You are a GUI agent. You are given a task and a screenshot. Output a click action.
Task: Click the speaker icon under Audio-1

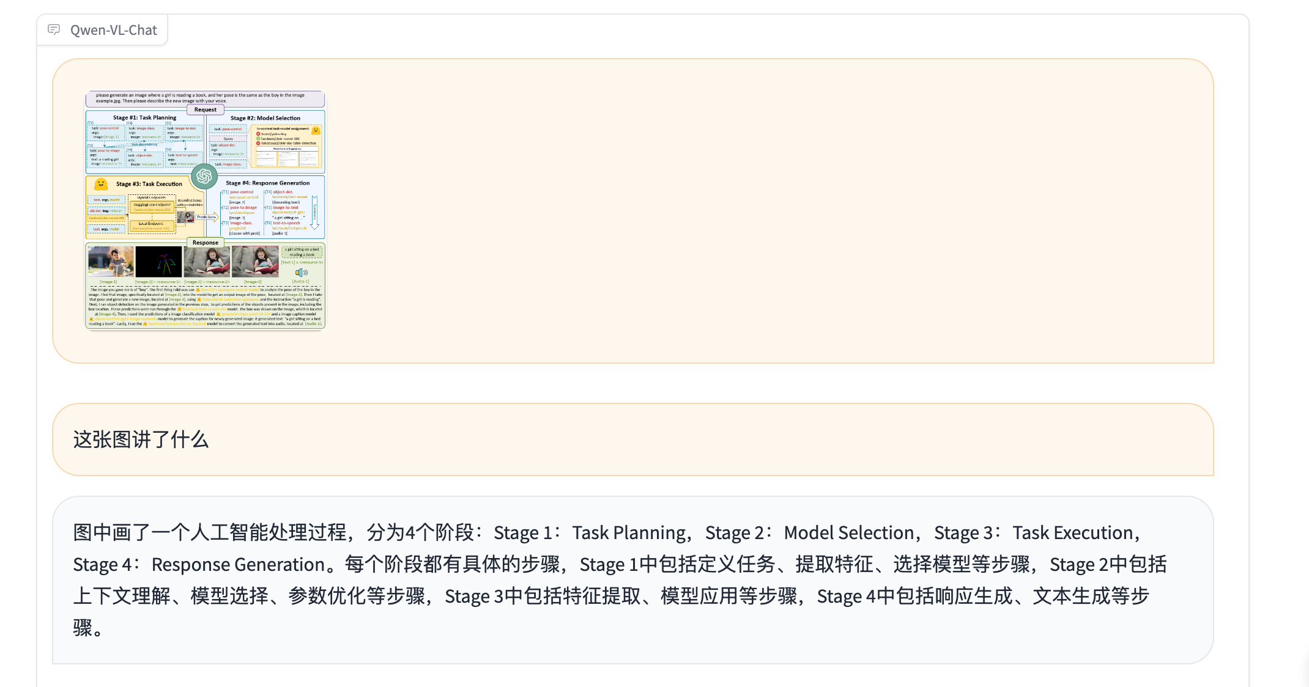click(x=300, y=273)
